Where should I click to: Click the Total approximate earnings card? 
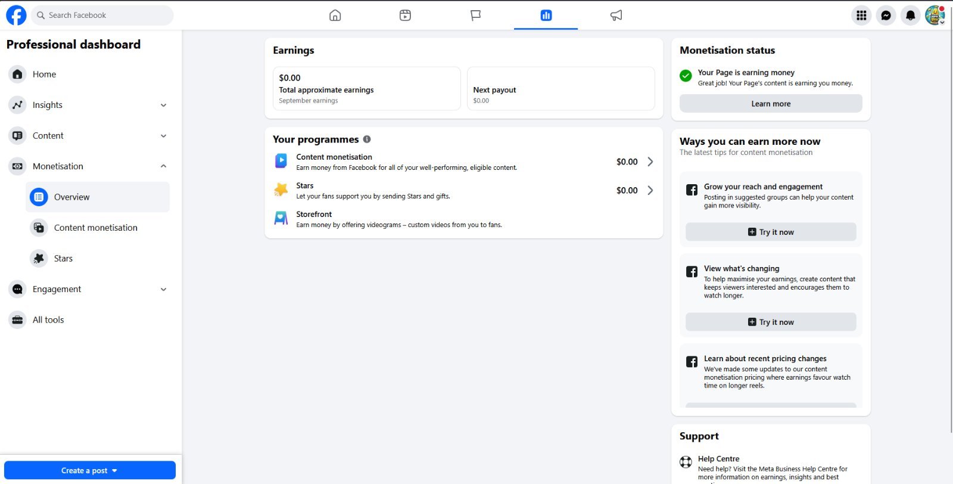coord(367,88)
